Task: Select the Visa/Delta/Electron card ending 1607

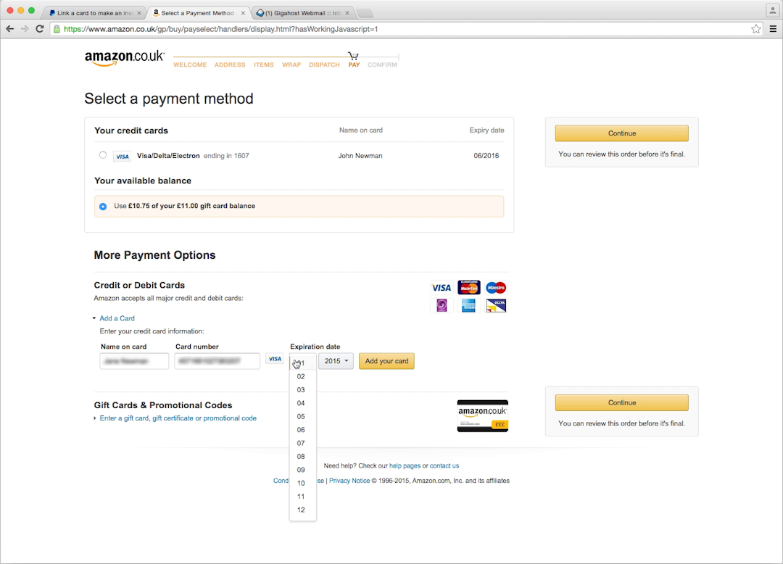Action: click(x=102, y=155)
